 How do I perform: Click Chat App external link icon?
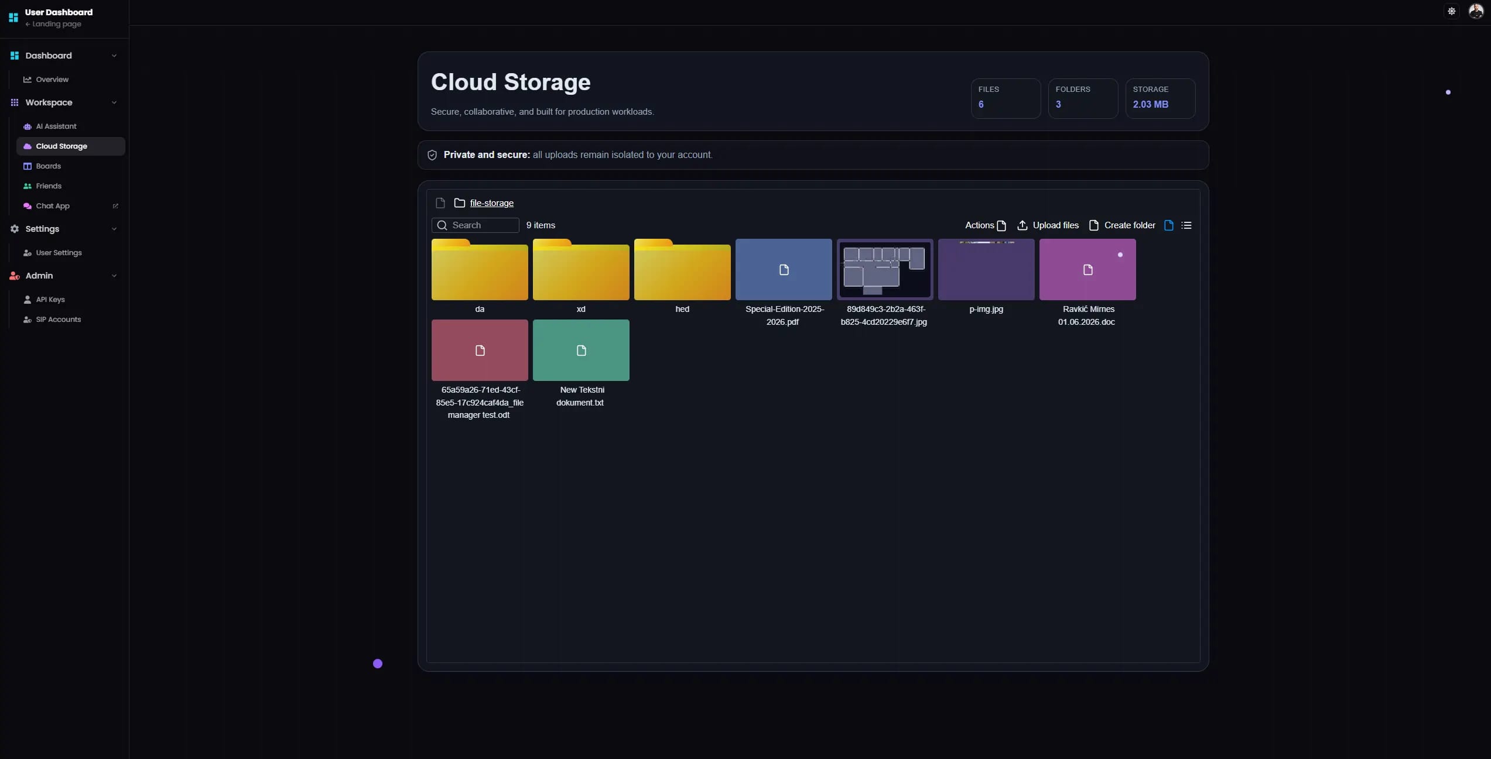click(115, 206)
